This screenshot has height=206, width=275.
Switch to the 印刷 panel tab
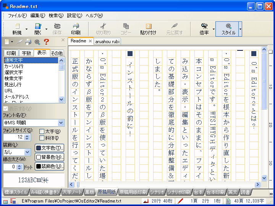[11, 53]
